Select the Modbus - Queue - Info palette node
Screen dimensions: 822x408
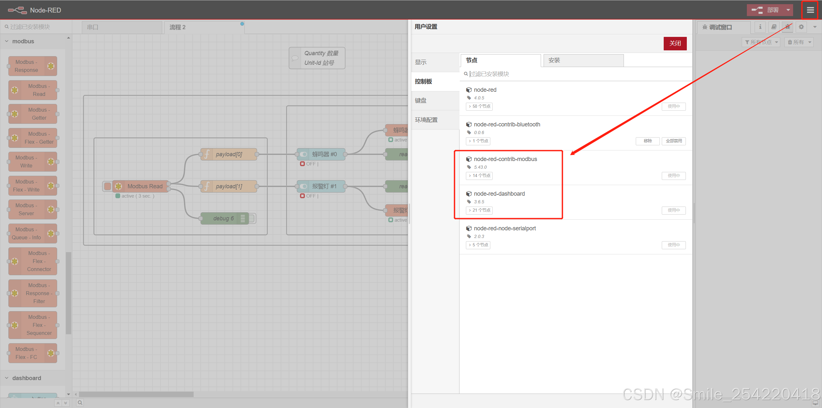pos(33,234)
